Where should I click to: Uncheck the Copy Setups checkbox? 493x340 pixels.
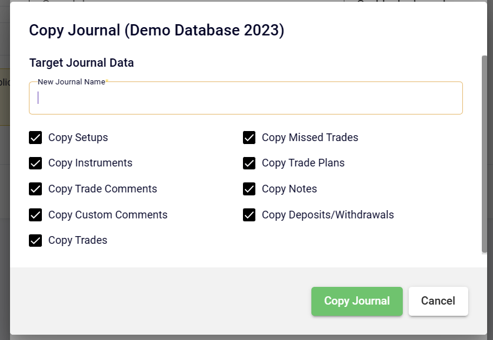point(35,138)
